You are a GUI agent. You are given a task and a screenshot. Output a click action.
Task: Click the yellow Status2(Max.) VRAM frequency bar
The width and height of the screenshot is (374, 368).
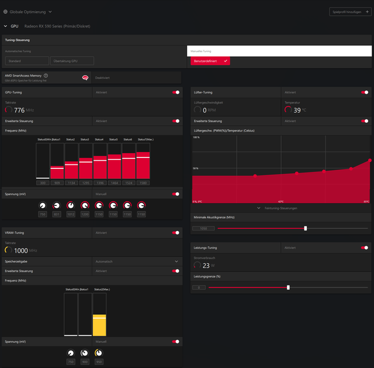99,315
